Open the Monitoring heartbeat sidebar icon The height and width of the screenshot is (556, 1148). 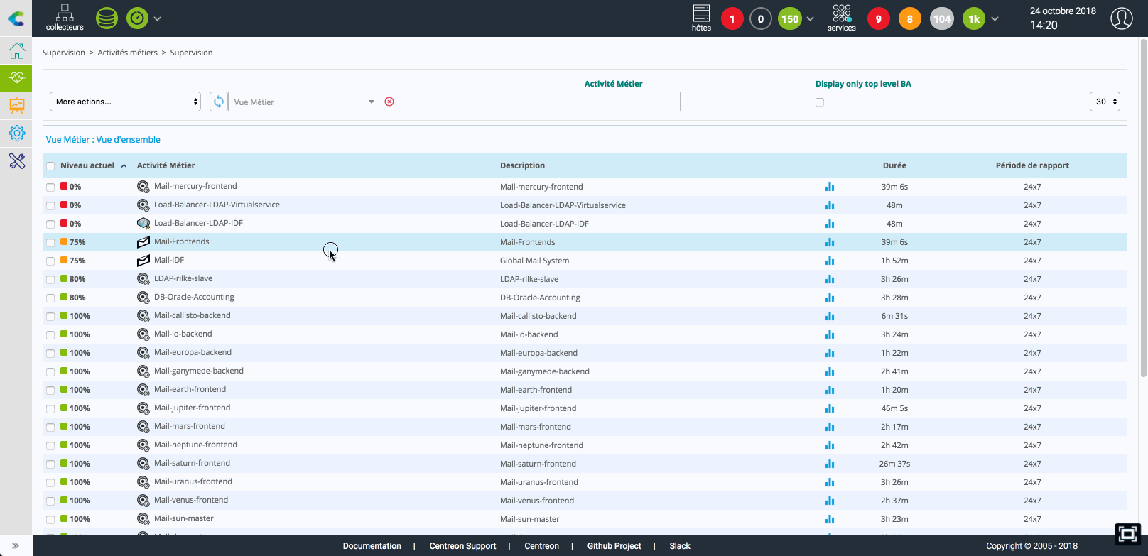16,77
